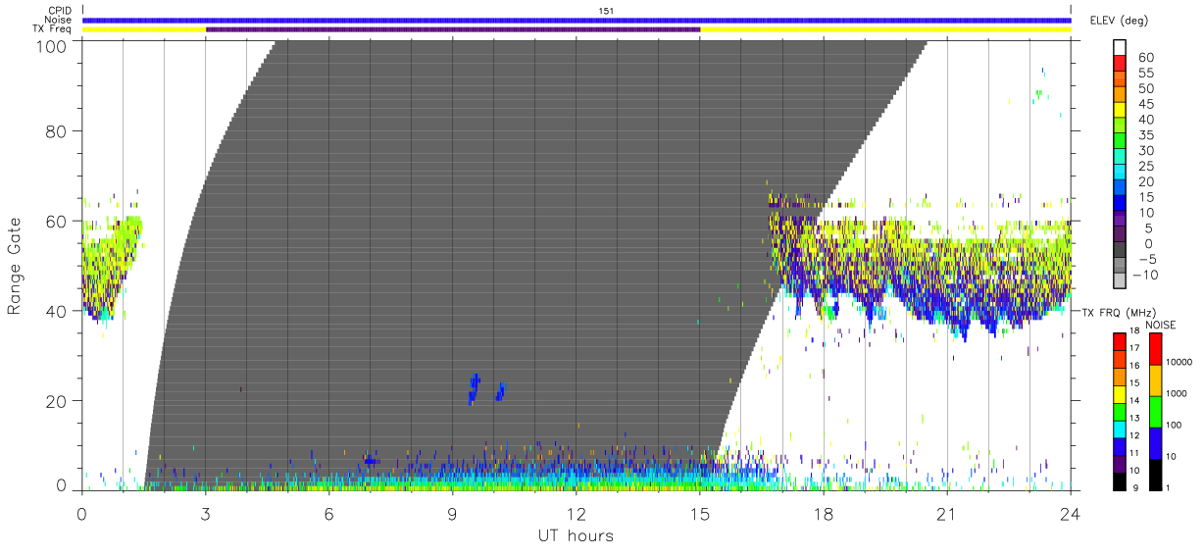The image size is (1204, 556).
Task: Click the NOISE colorbar title
Action: click(x=1160, y=325)
